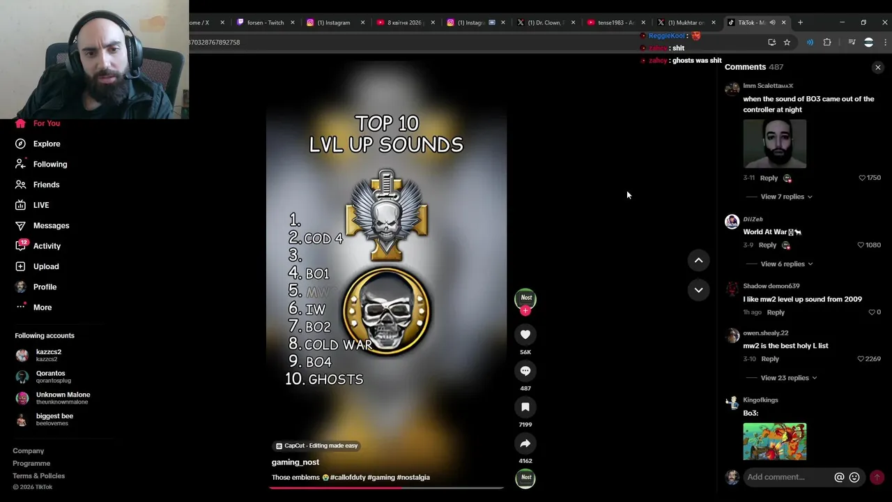Open the spinning sound disc icon
892x502 pixels.
pos(525,478)
